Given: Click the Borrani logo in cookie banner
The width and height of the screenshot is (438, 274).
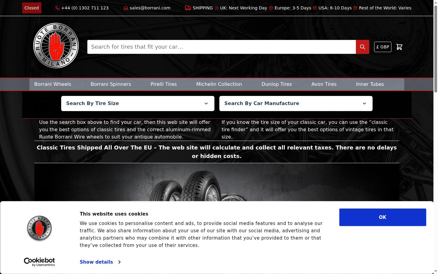Looking at the screenshot, I should 40,228.
